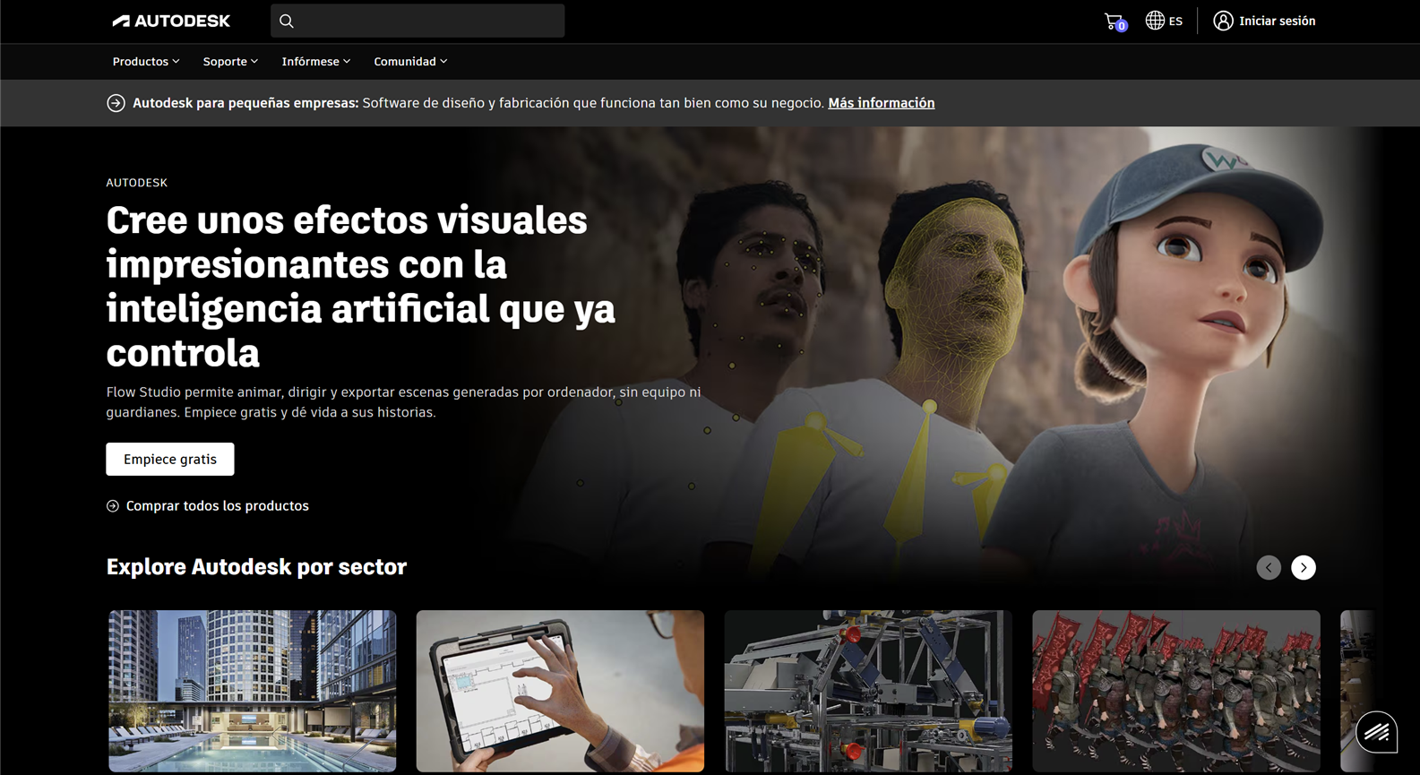Go to next sector carousel slide
Image resolution: width=1420 pixels, height=775 pixels.
tap(1304, 567)
